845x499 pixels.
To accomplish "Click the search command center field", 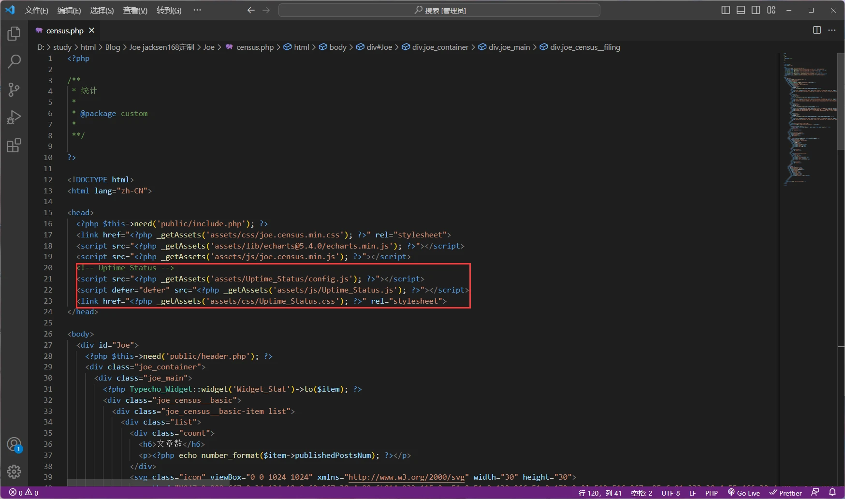I will tap(439, 10).
